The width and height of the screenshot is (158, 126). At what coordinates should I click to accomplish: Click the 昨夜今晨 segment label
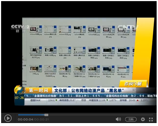click(133, 84)
